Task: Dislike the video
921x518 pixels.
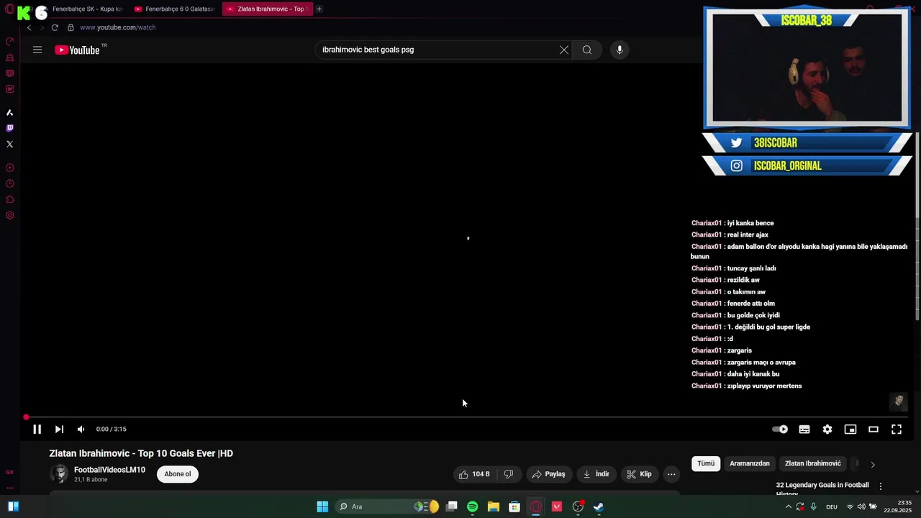Action: pyautogui.click(x=509, y=474)
